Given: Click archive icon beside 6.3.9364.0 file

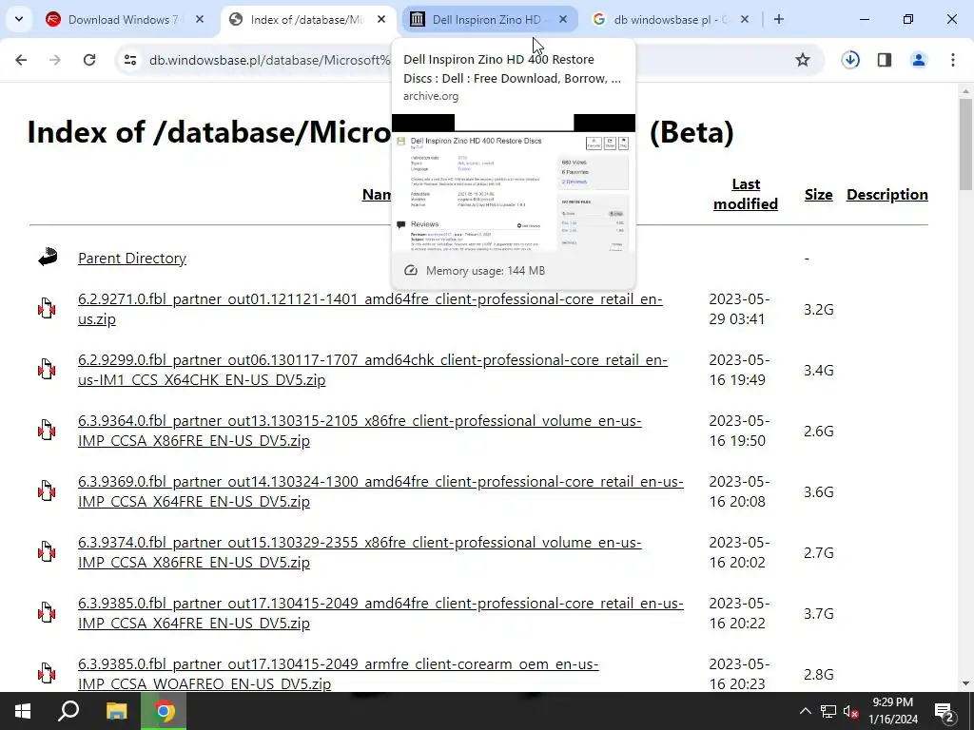Looking at the screenshot, I should (47, 430).
